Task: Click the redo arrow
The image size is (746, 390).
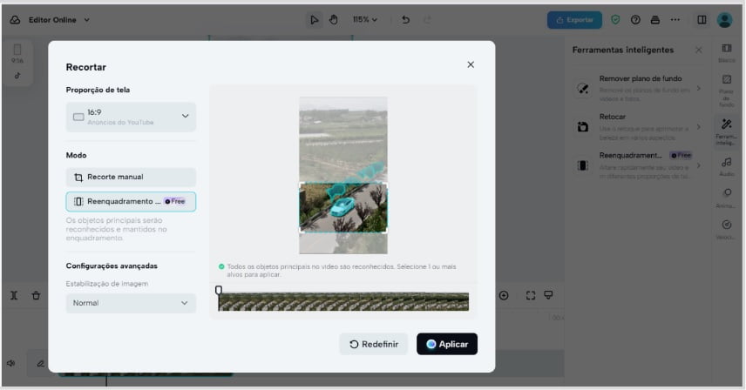Action: coord(427,19)
